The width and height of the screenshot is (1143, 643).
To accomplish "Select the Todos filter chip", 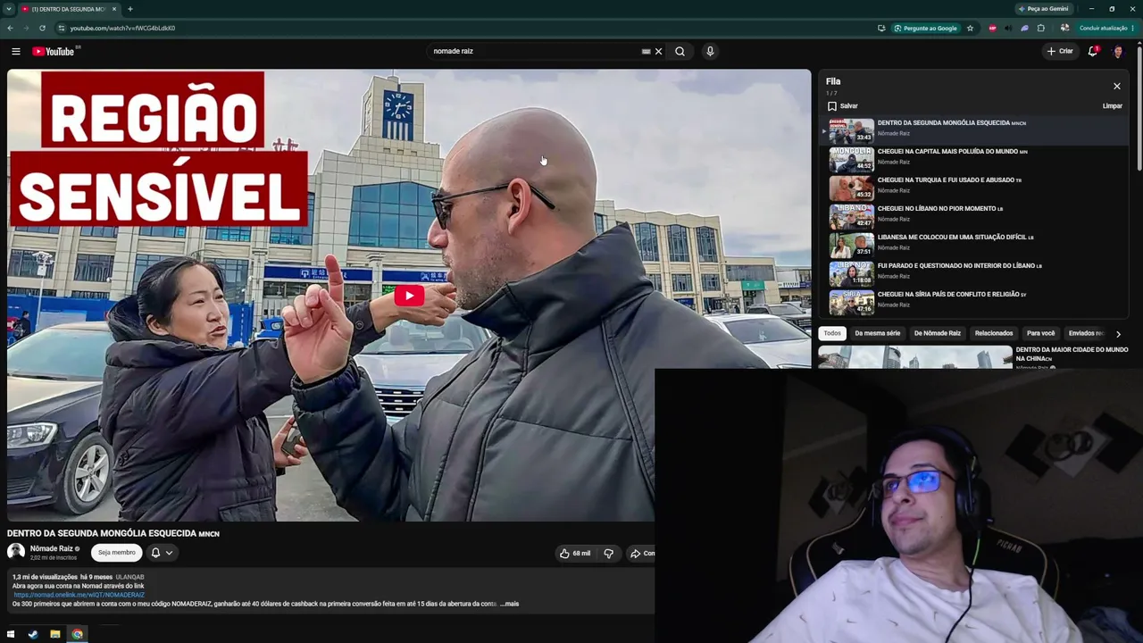I will click(x=832, y=334).
